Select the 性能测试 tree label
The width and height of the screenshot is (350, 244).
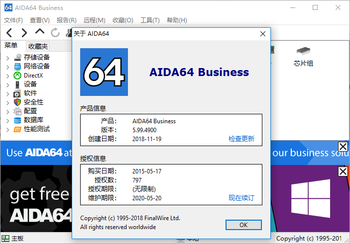pos(37,129)
